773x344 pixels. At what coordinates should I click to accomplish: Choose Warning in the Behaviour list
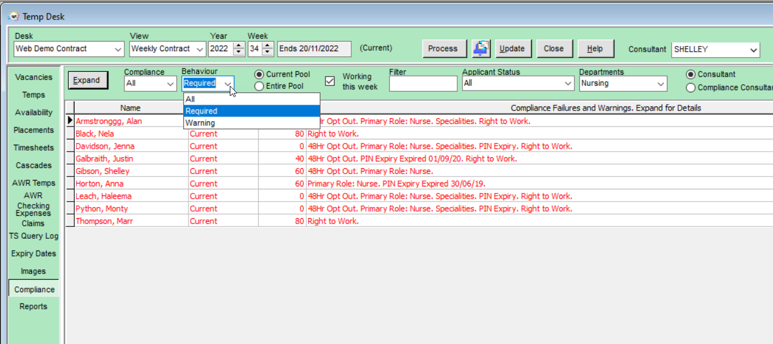(x=252, y=123)
